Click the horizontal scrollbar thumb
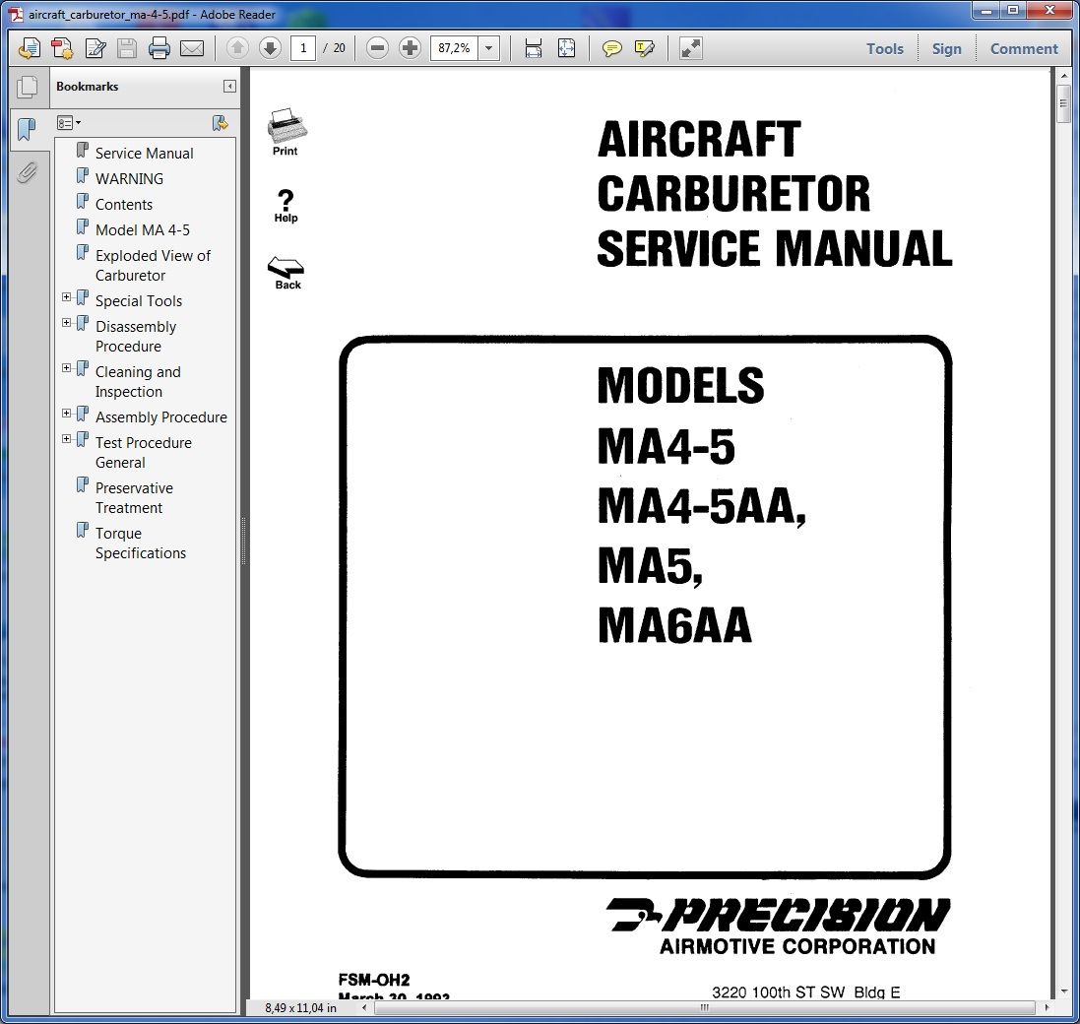1080x1024 pixels. (703, 1007)
